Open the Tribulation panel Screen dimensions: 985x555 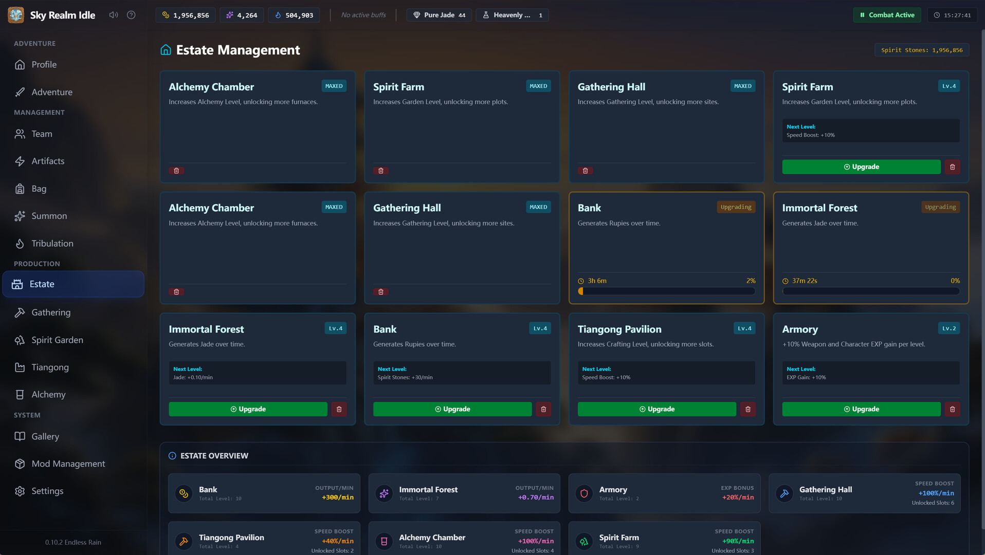tap(20, 243)
